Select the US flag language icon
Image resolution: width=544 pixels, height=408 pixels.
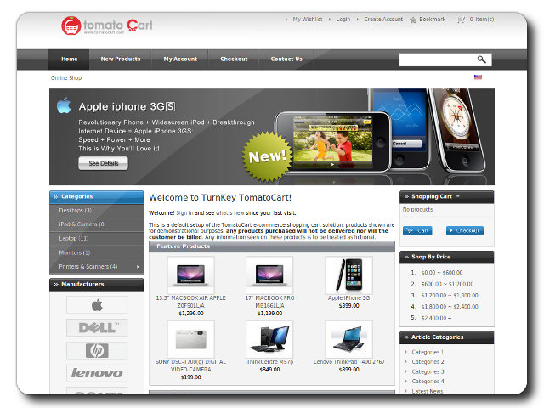(x=478, y=77)
